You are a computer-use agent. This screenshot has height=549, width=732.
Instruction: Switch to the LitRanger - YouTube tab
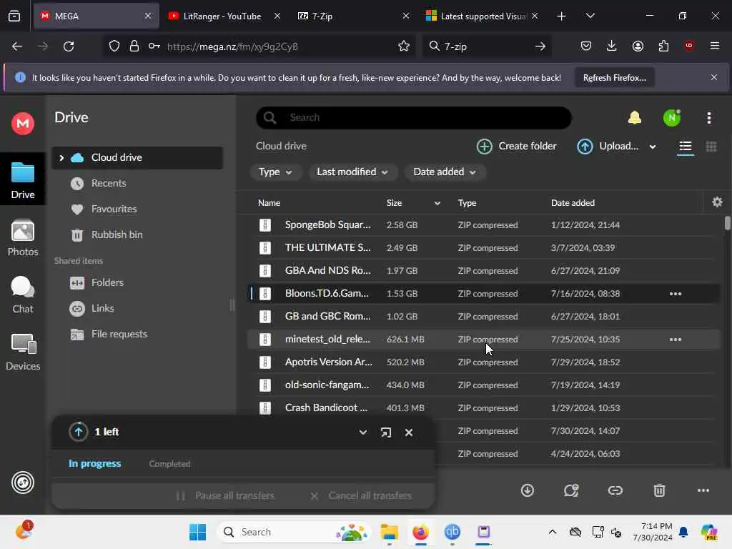pos(224,16)
